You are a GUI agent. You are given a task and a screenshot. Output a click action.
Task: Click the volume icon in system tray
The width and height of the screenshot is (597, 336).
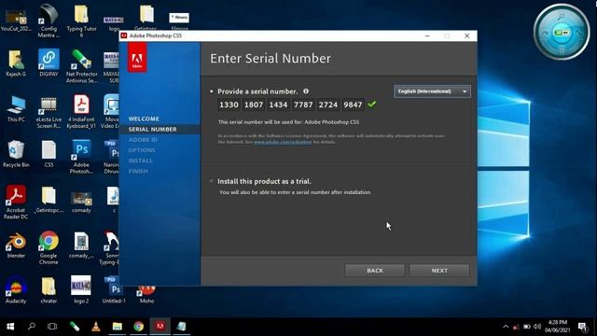pyautogui.click(x=537, y=327)
